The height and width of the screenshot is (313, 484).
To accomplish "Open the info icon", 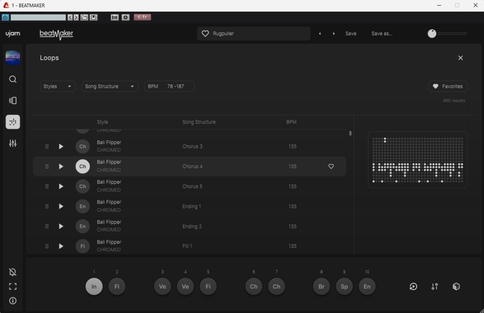I will click(13, 301).
